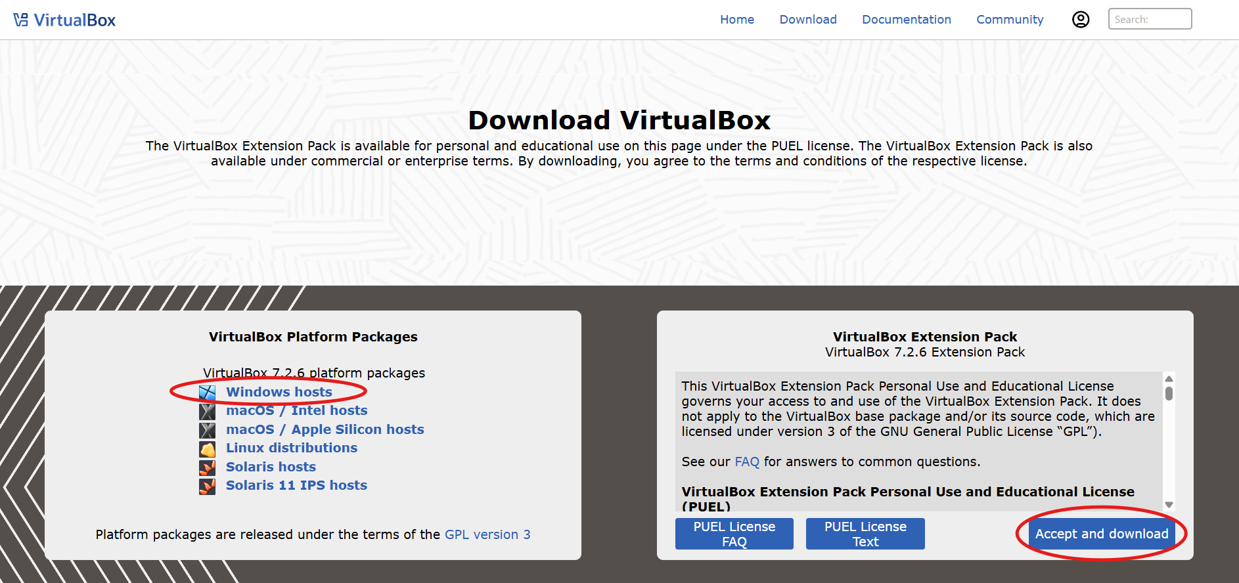The image size is (1239, 583).
Task: Click the license box scroll-up arrow
Action: (1169, 379)
